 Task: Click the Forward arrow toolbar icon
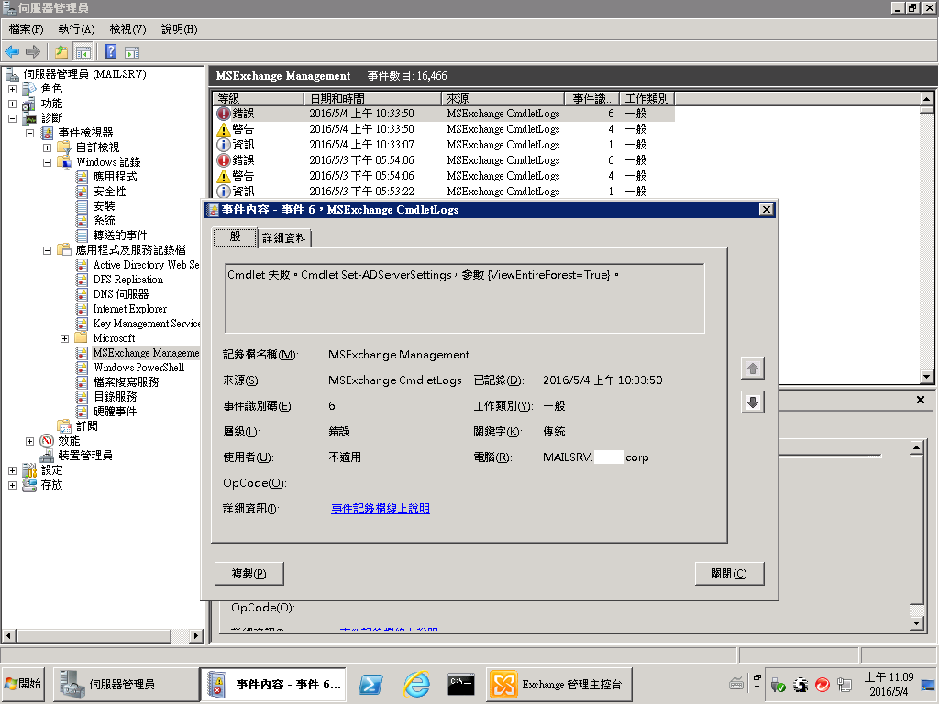pyautogui.click(x=33, y=52)
